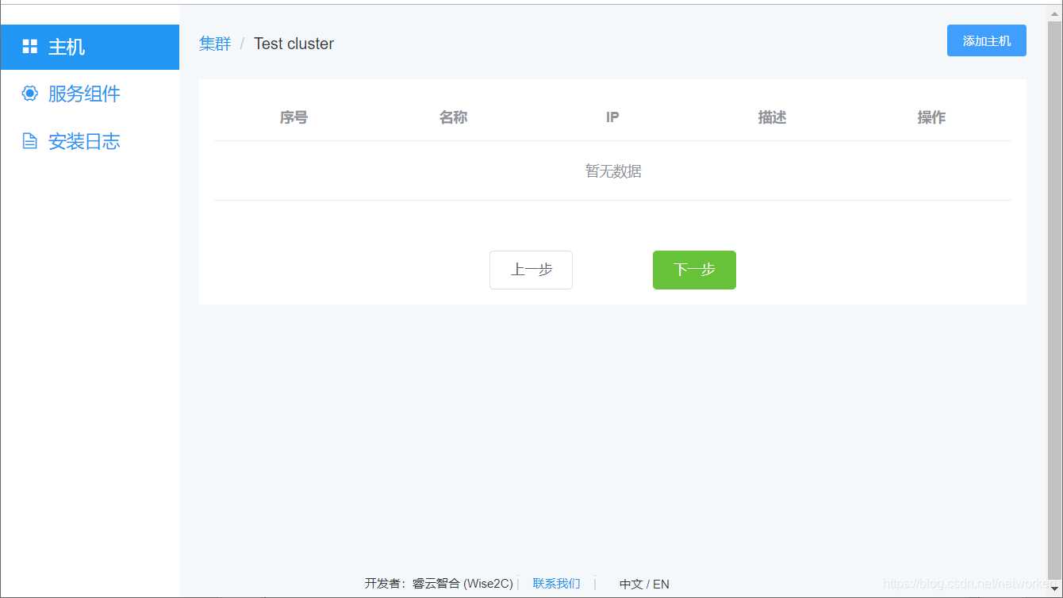Switch language to 中文
Viewport: 1063px width, 598px height.
coord(631,584)
